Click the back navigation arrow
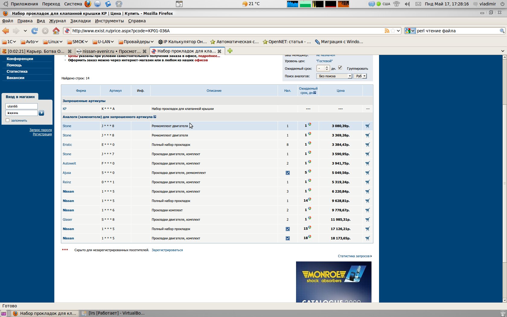This screenshot has width=507, height=317. [x=6, y=31]
